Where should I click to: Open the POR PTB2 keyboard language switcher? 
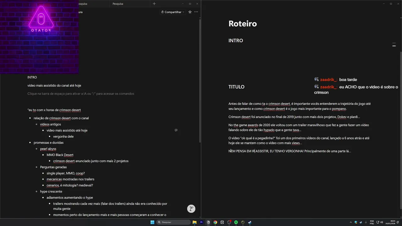(x=372, y=222)
